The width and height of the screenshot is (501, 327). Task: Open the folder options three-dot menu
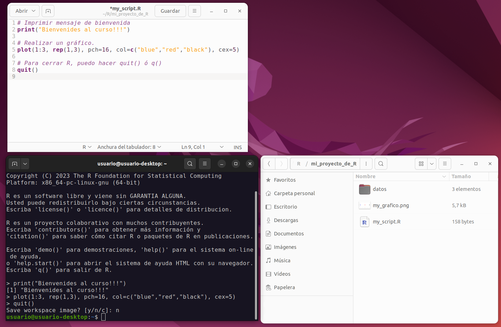click(366, 164)
